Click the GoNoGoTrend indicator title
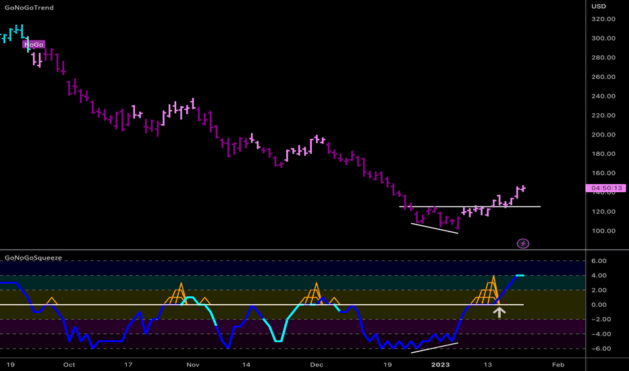The height and width of the screenshot is (371, 629). point(29,7)
